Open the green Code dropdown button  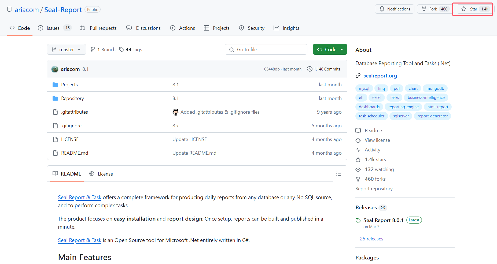pos(330,50)
